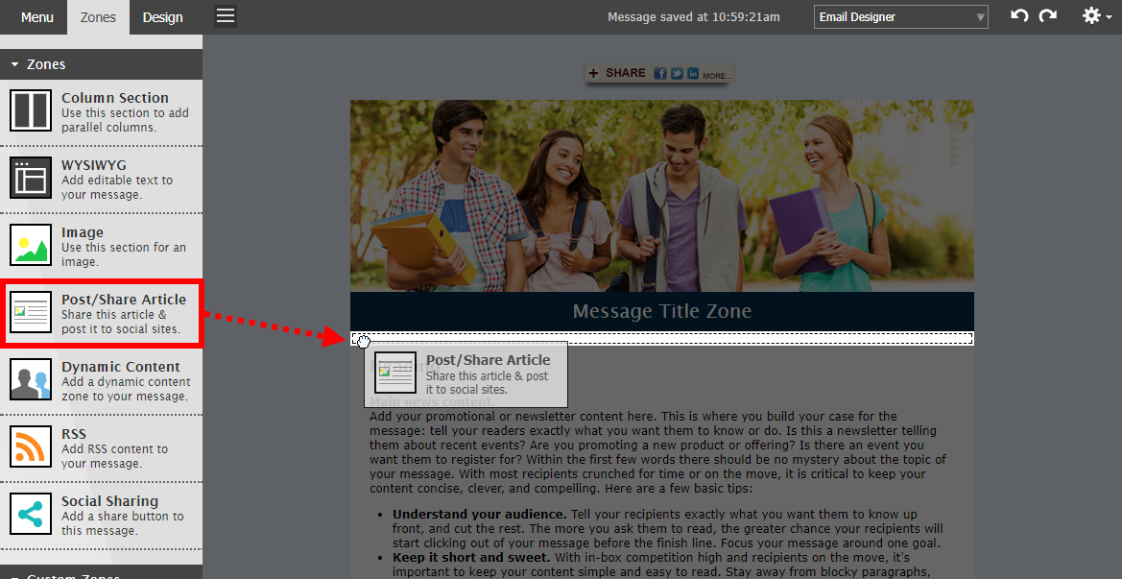Viewport: 1122px width, 579px height.
Task: Click the Social Sharing zone icon
Action: pyautogui.click(x=31, y=514)
